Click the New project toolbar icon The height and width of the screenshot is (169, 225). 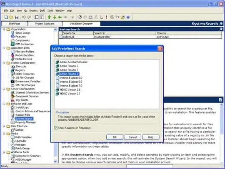[6, 17]
